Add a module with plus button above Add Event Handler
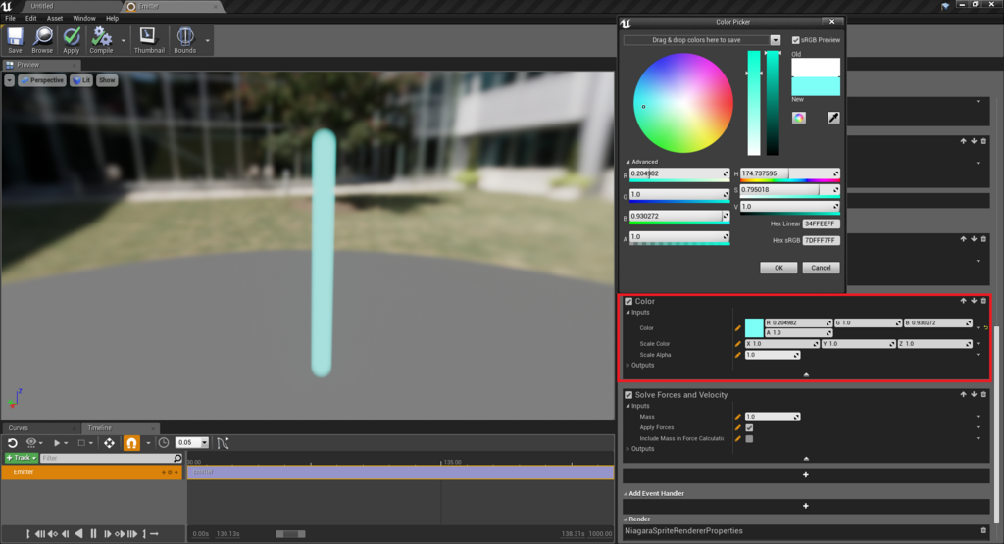Screen dimensions: 1004x544 pyautogui.click(x=806, y=474)
